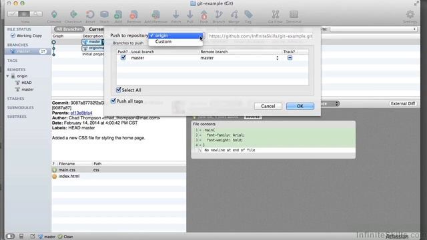The height and width of the screenshot is (240, 427).
Task: Click the Clean status indicator
Action: tap(65, 237)
